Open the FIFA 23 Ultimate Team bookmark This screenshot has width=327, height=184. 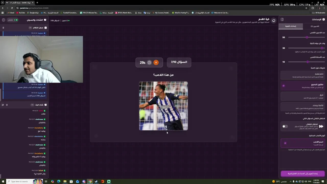pos(89,13)
